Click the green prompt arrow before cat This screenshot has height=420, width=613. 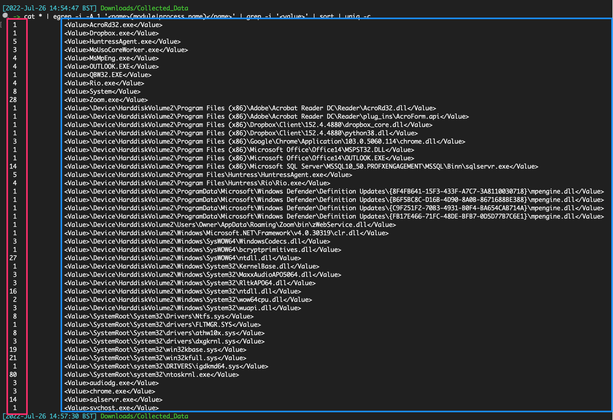pyautogui.click(x=17, y=16)
